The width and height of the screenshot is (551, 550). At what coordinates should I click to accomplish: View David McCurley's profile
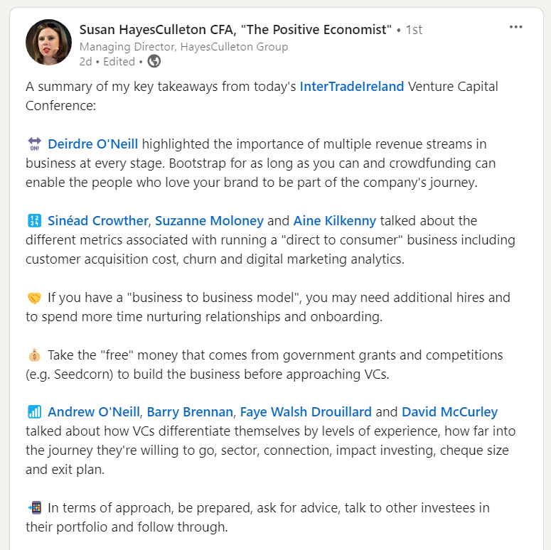click(x=449, y=411)
